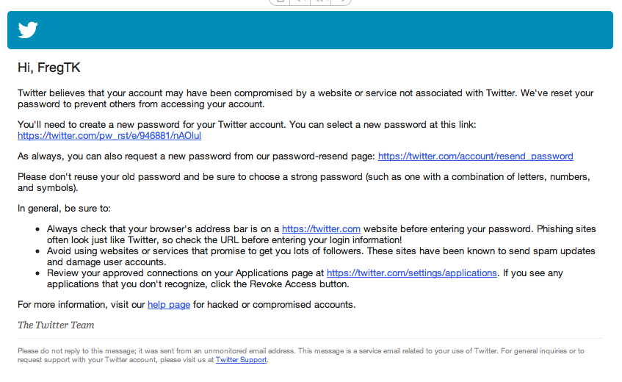Image resolution: width=622 pixels, height=382 pixels.
Task: Follow the https://twitter.com link in first bullet
Action: [x=321, y=229]
